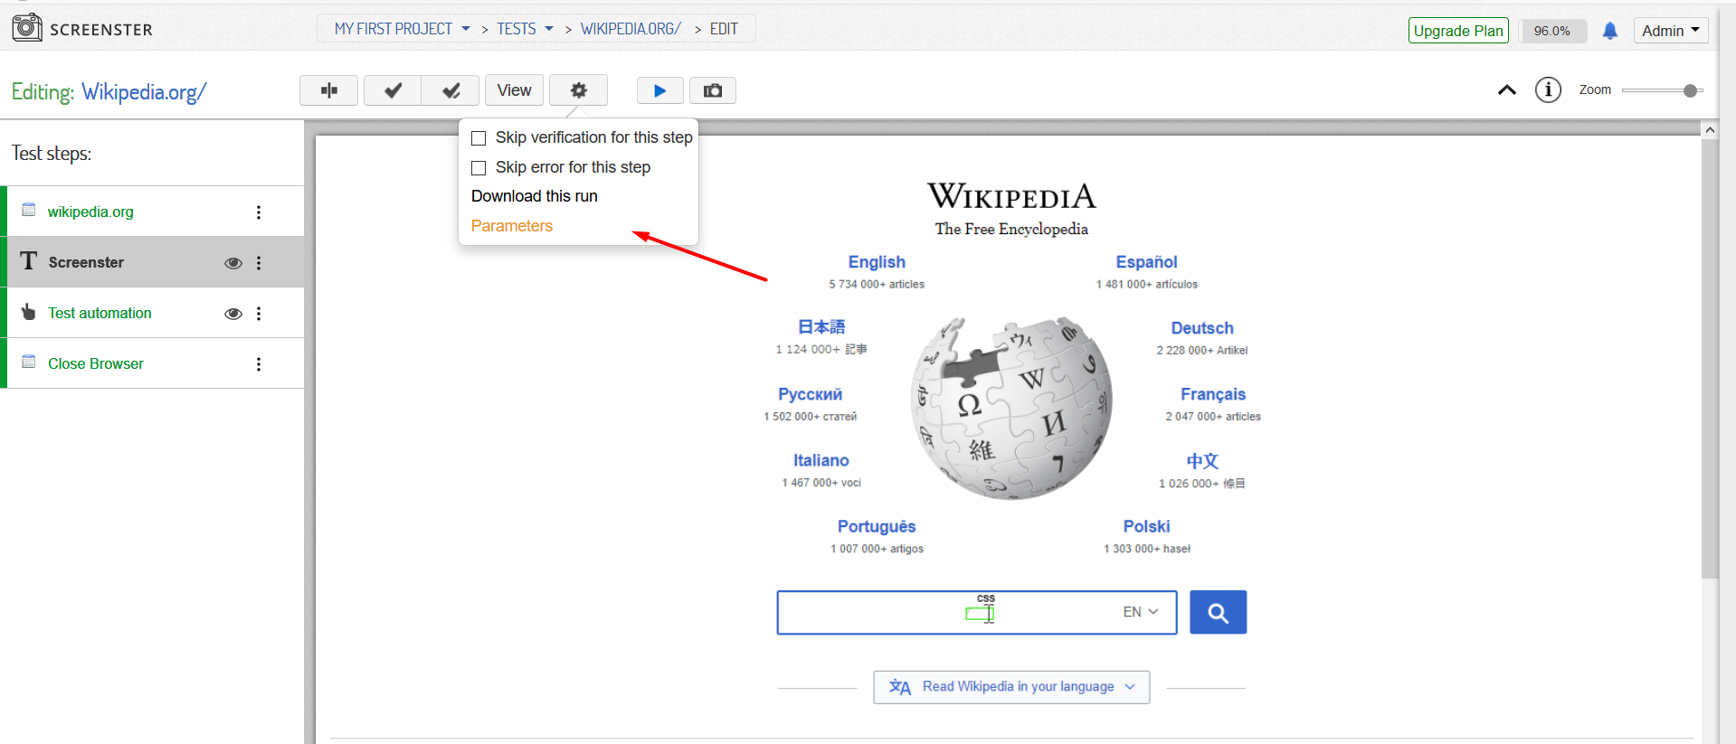Open the Português Wikipedia link
This screenshot has height=744, width=1736.
coord(877,527)
